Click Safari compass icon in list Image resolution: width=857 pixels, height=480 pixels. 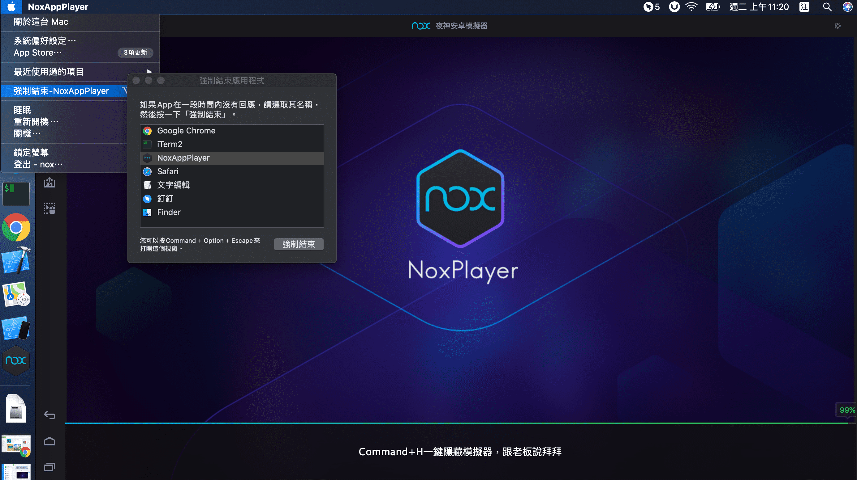147,171
